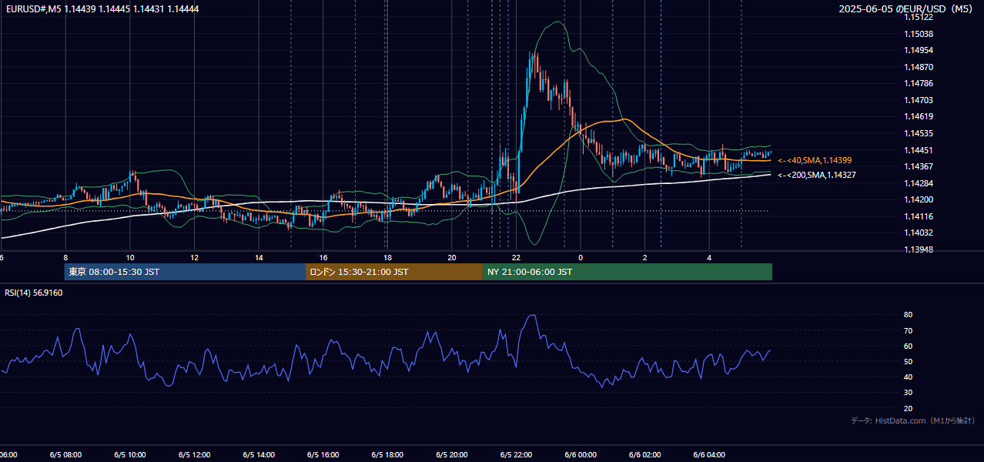Select the ロンドン 15:30-21:00 JST session bar
This screenshot has width=984, height=462.
click(x=394, y=272)
